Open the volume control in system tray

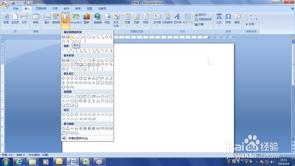coord(272,162)
